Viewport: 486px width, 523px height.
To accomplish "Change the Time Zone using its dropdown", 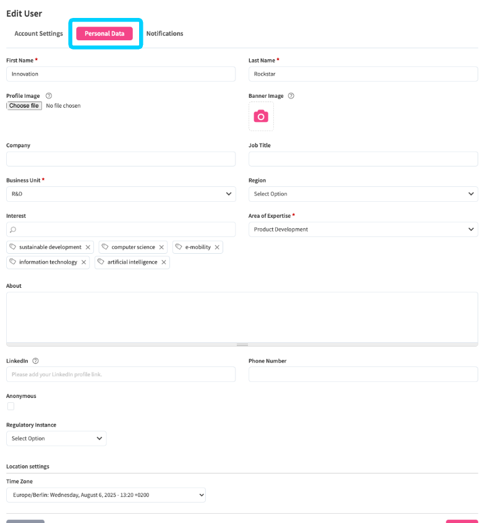I will (x=105, y=495).
